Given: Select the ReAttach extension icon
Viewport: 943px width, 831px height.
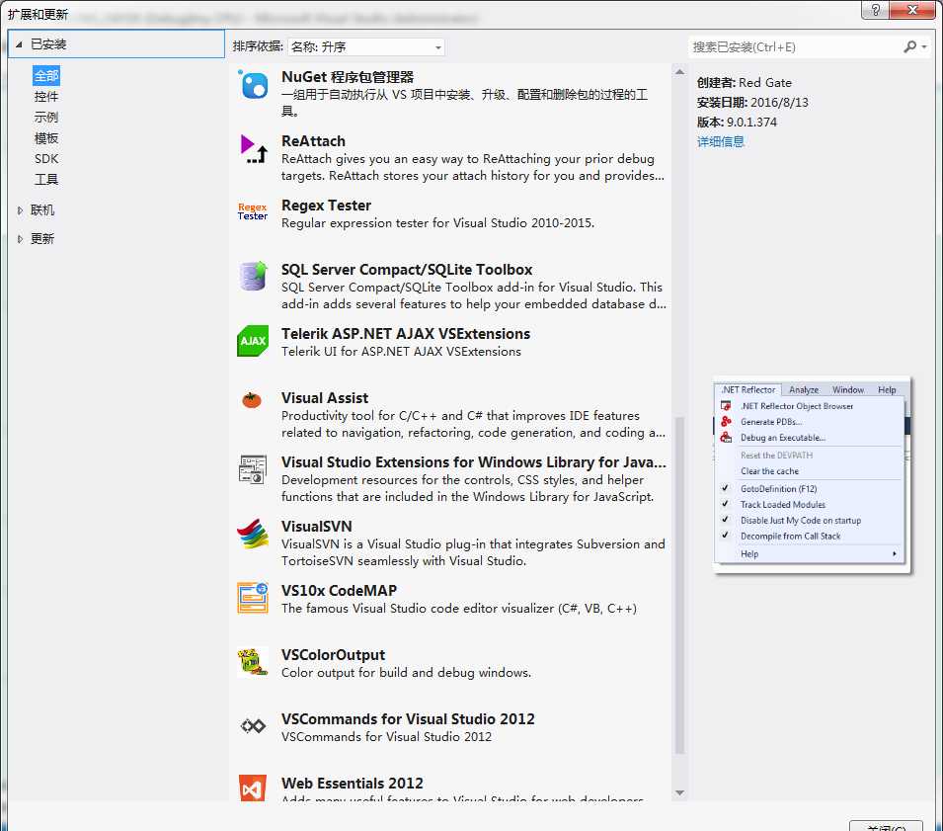Looking at the screenshot, I should click(x=253, y=149).
